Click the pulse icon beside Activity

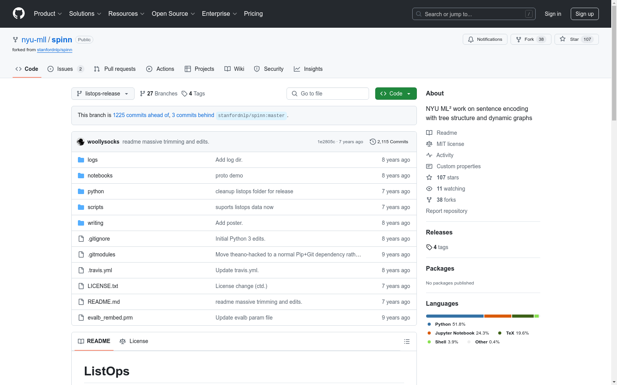pos(429,155)
